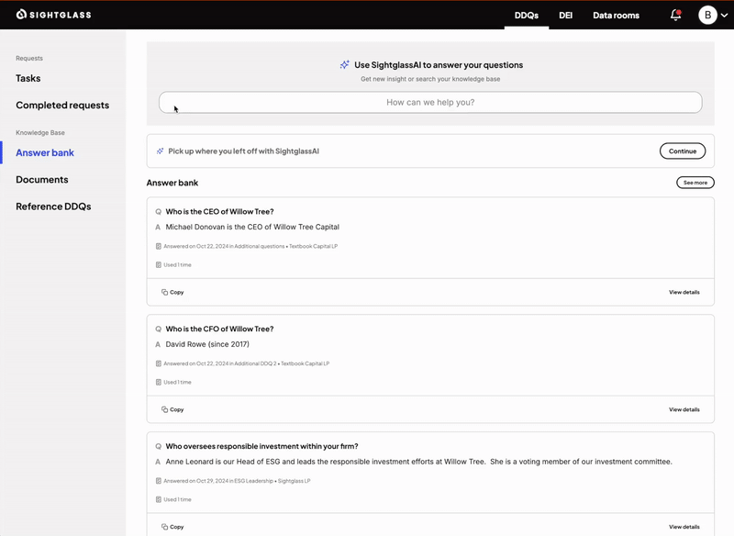
Task: Open the user avatar B
Action: coord(707,15)
